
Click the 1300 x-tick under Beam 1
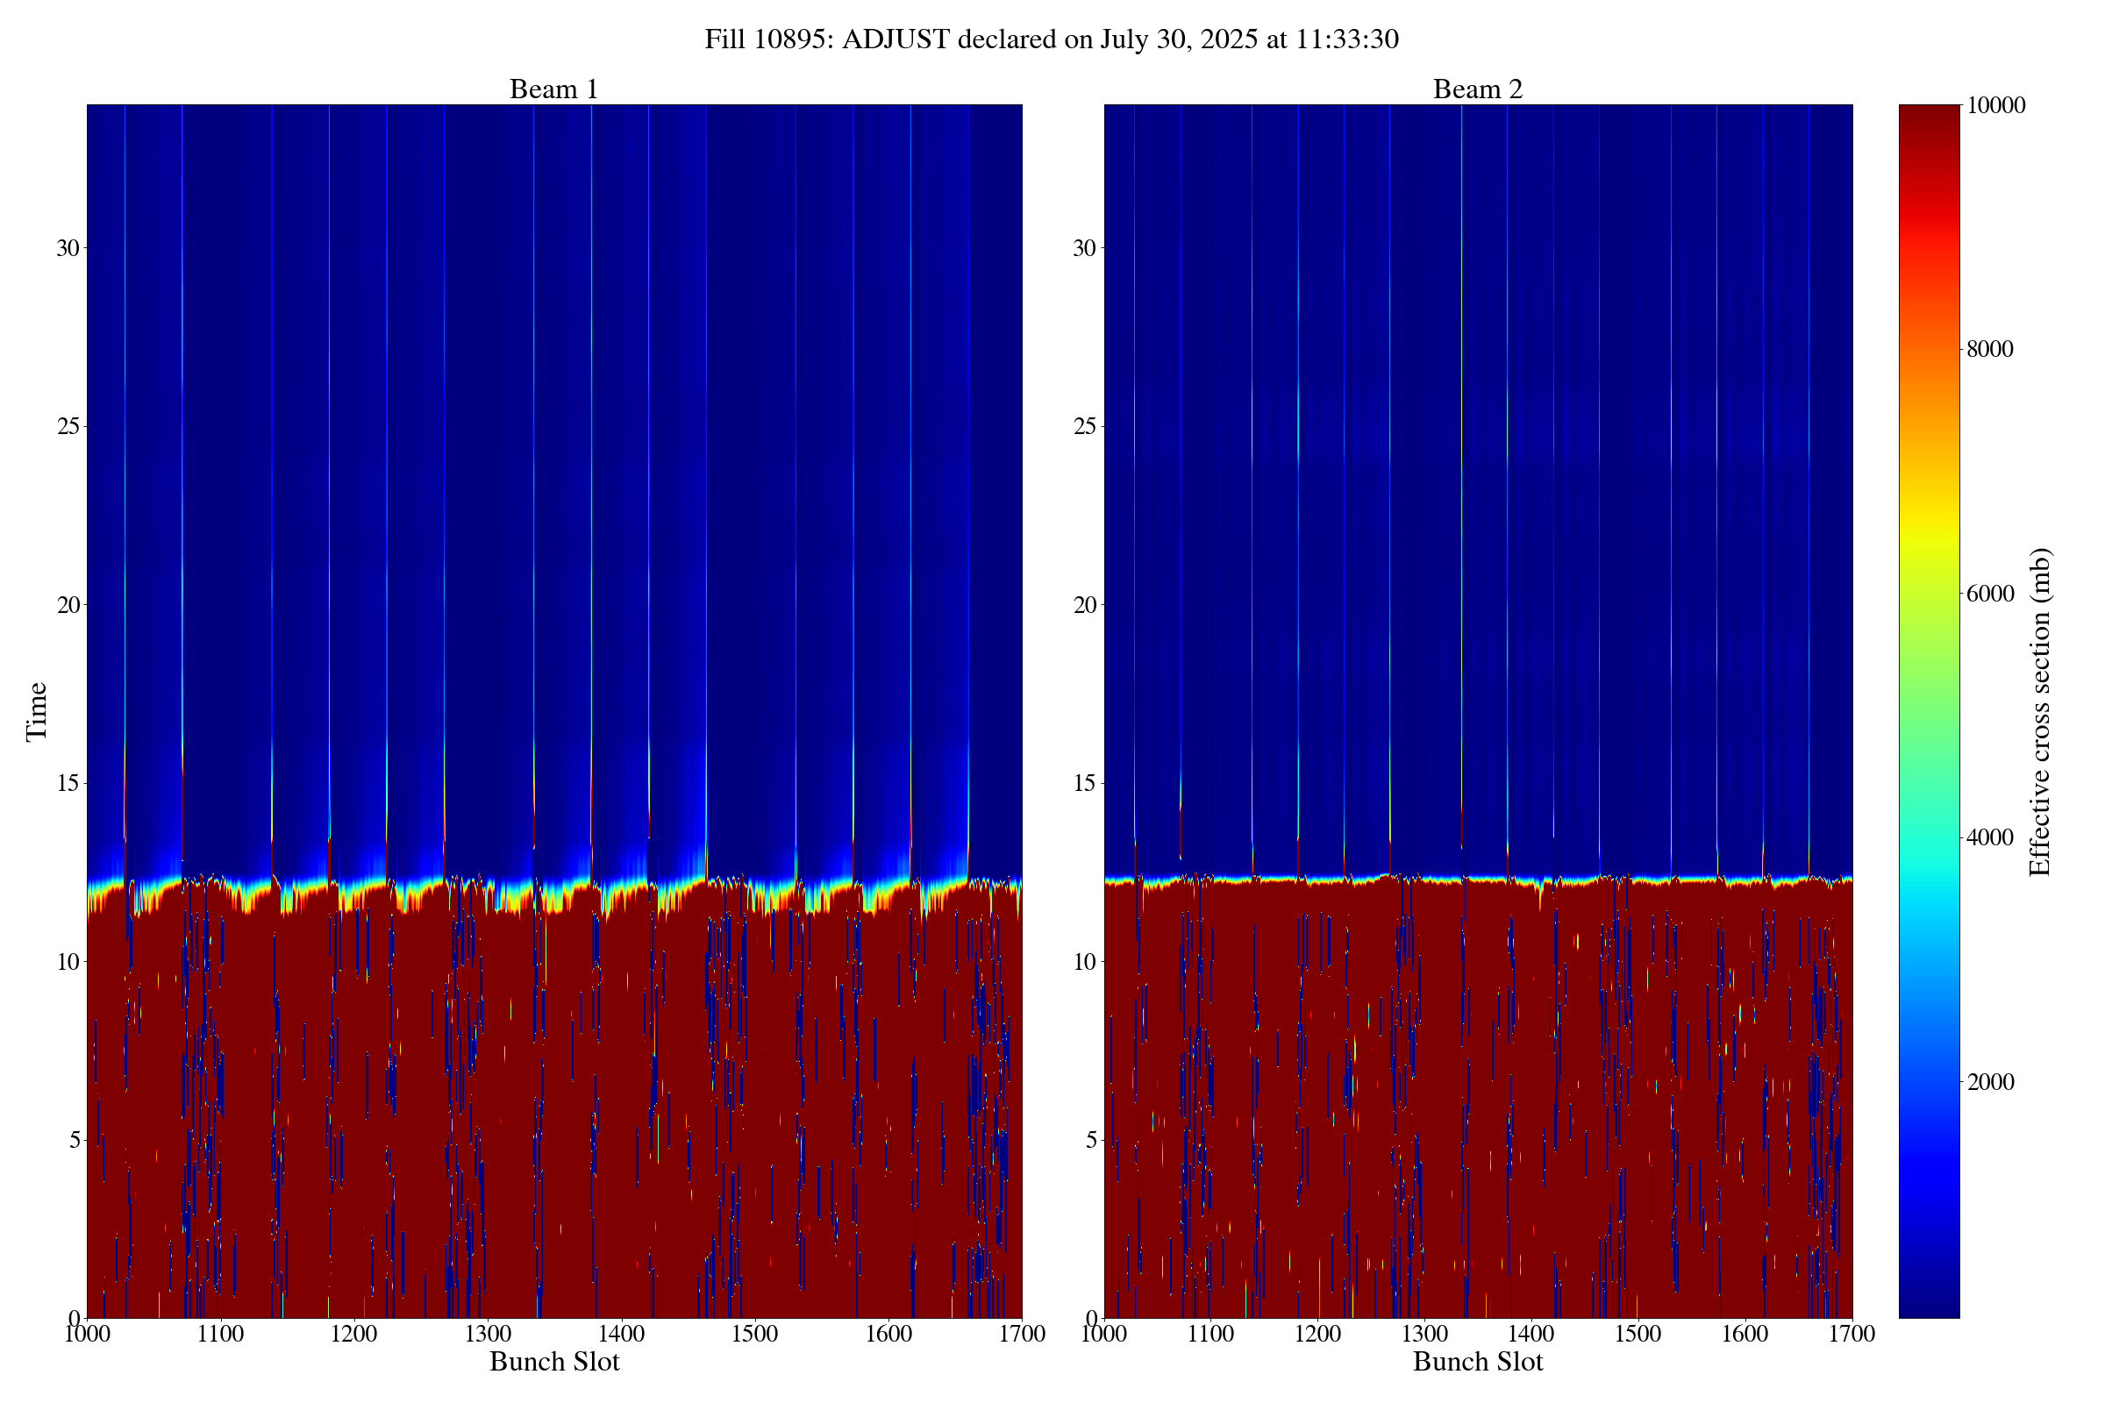click(x=488, y=1334)
